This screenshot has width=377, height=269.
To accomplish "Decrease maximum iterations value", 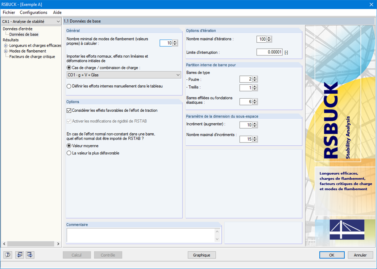I will [x=269, y=41].
